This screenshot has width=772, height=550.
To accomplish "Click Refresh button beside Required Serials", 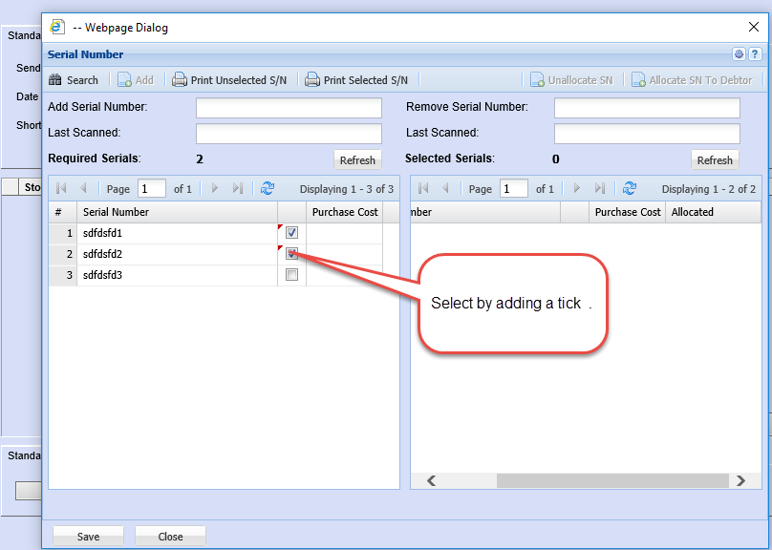I will pyautogui.click(x=357, y=160).
